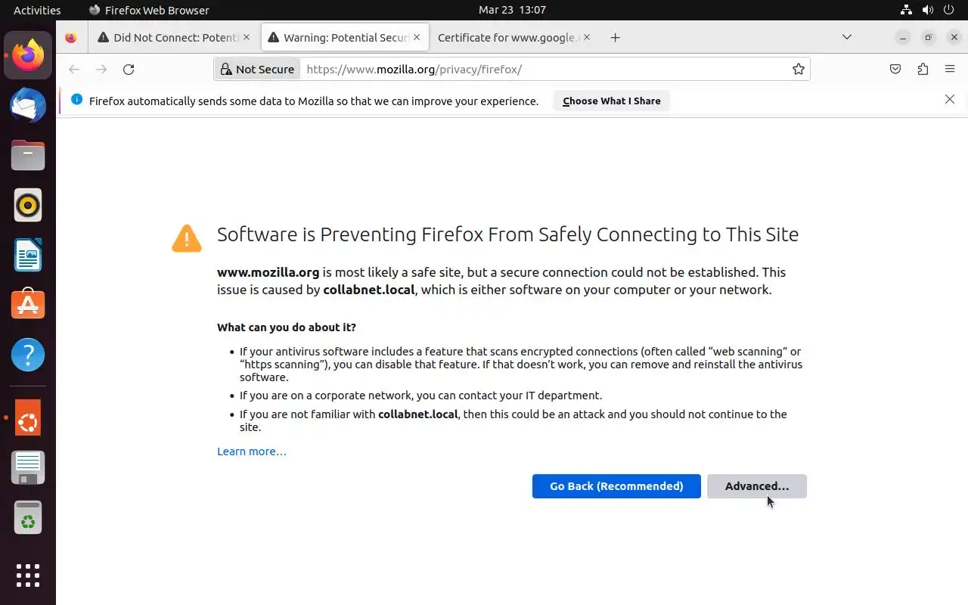Open Ubuntu Software from the dock
The image size is (968, 605).
click(28, 305)
